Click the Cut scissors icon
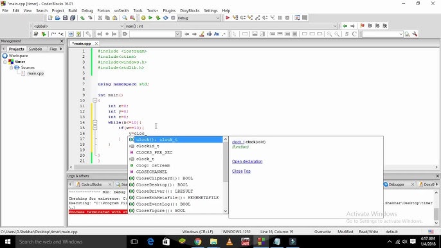The image size is (441, 248). [x=100, y=18]
